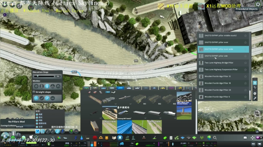Viewport: 263px width, 147px height.
Task: Click the blue letter A anarchy icon
Action: (x=36, y=98)
